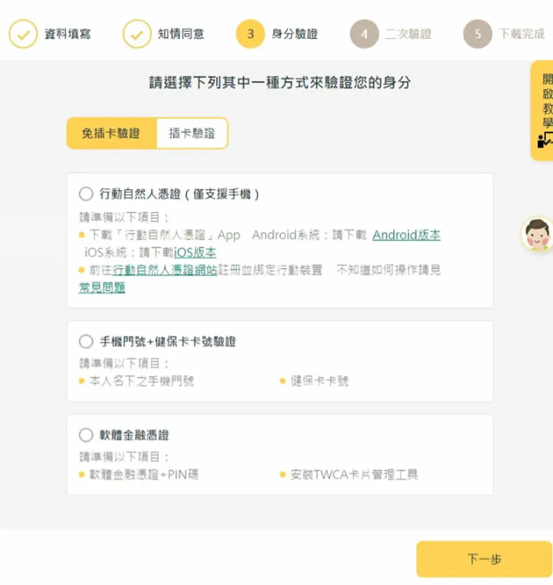Select 行動自然人憑證 radio option
553x585 pixels.
[86, 194]
